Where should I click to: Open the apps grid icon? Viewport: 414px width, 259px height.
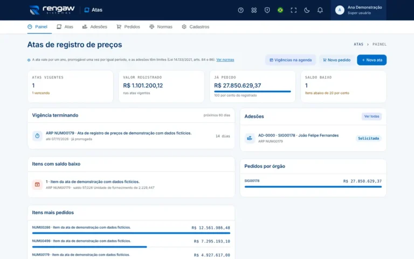[254, 10]
